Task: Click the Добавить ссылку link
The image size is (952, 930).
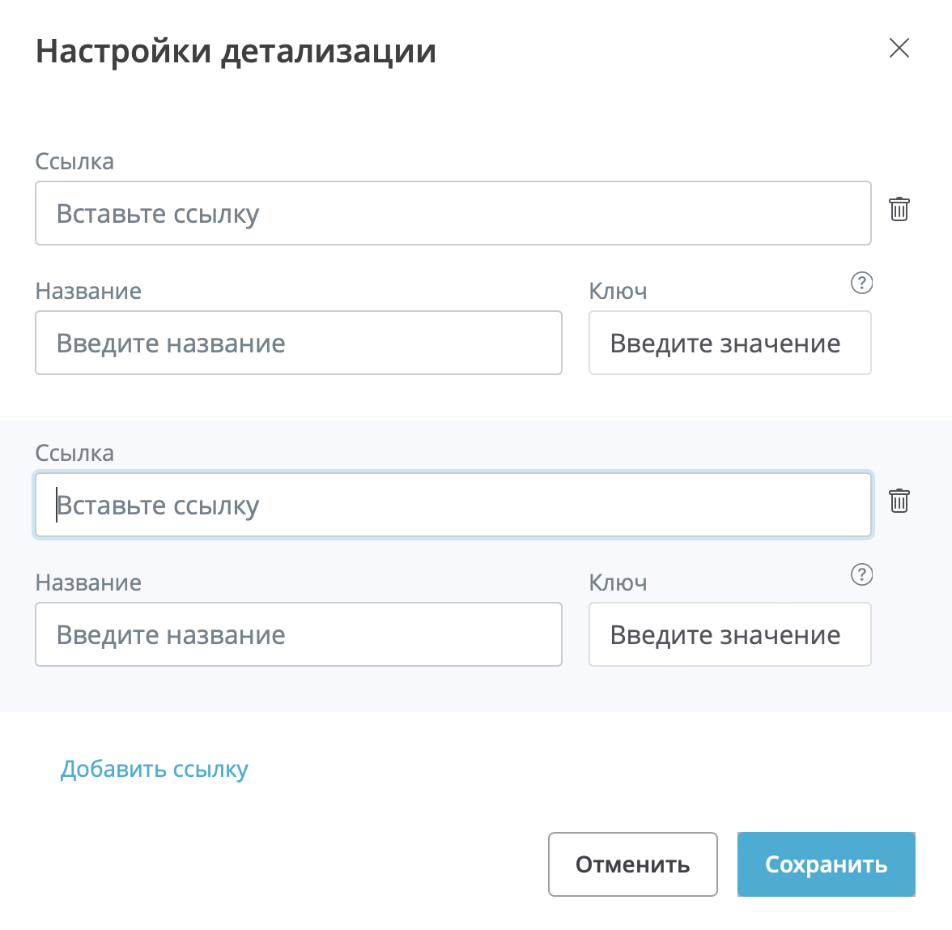Action: click(x=155, y=770)
